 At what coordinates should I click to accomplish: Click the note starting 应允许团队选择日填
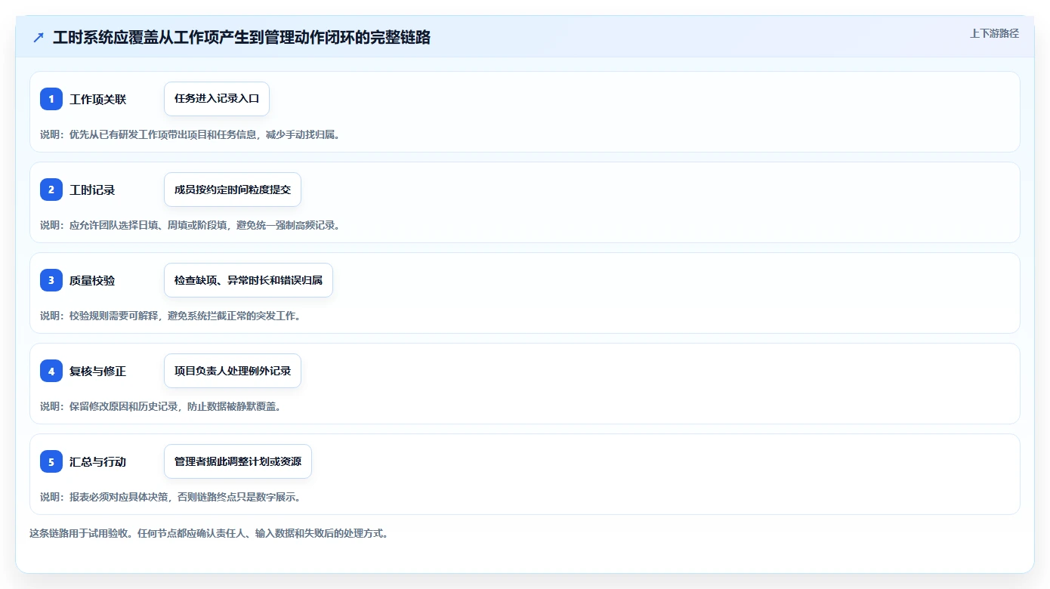click(x=190, y=225)
